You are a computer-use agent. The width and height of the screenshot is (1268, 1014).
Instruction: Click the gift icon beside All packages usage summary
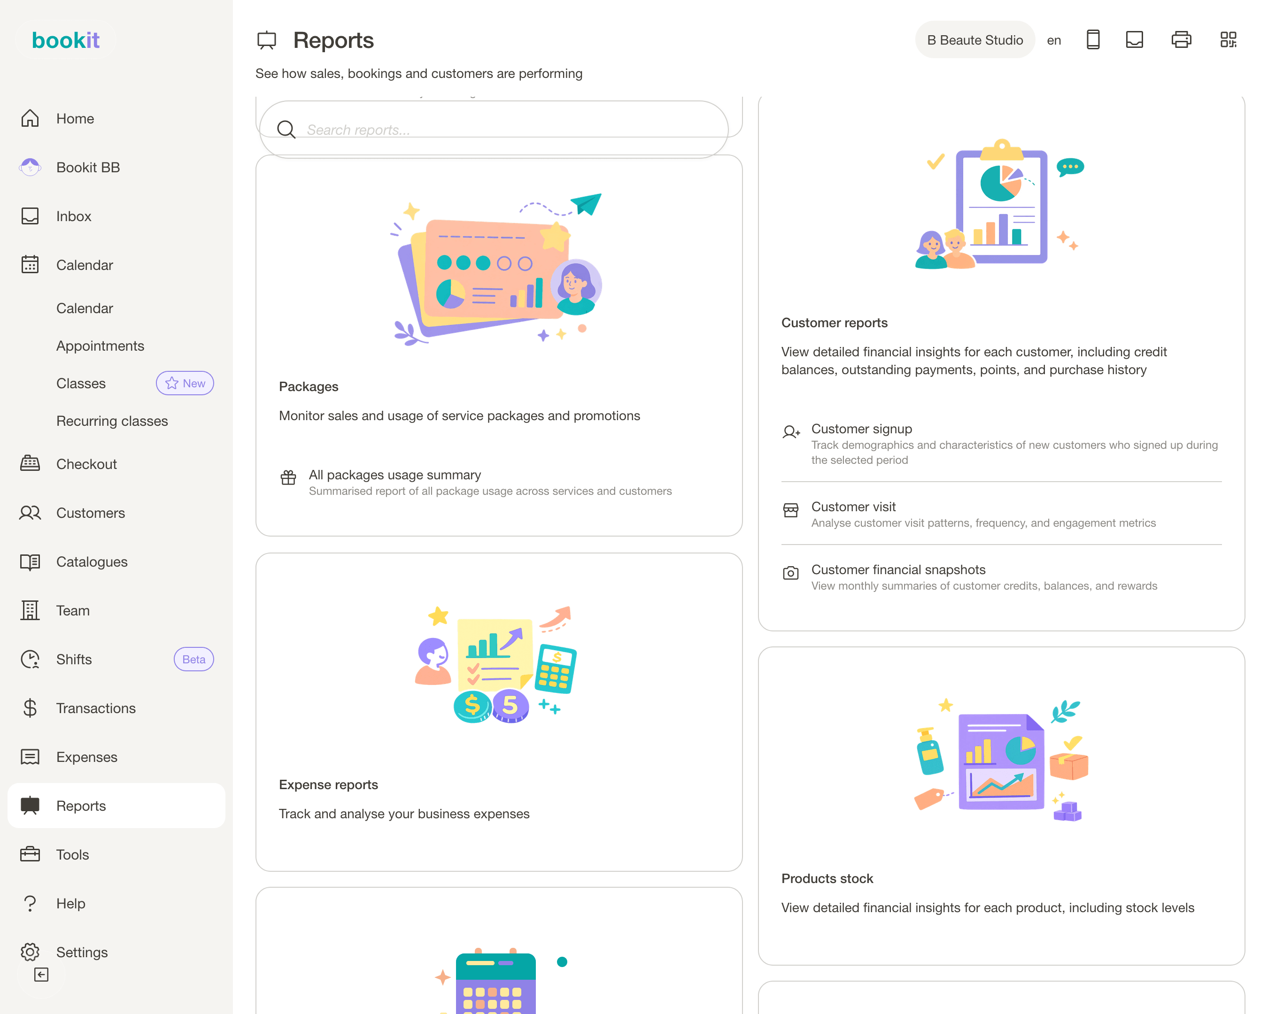tap(288, 477)
